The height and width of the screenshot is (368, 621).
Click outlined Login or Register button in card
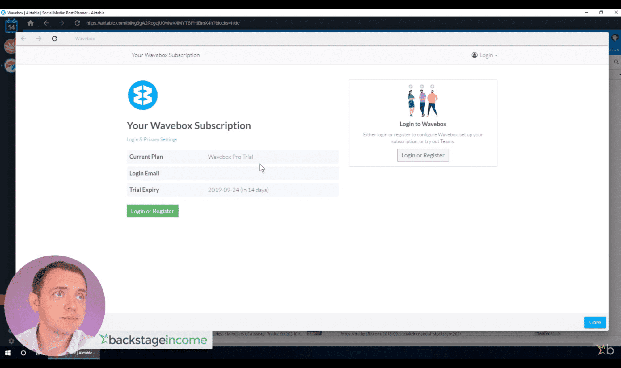click(x=423, y=155)
